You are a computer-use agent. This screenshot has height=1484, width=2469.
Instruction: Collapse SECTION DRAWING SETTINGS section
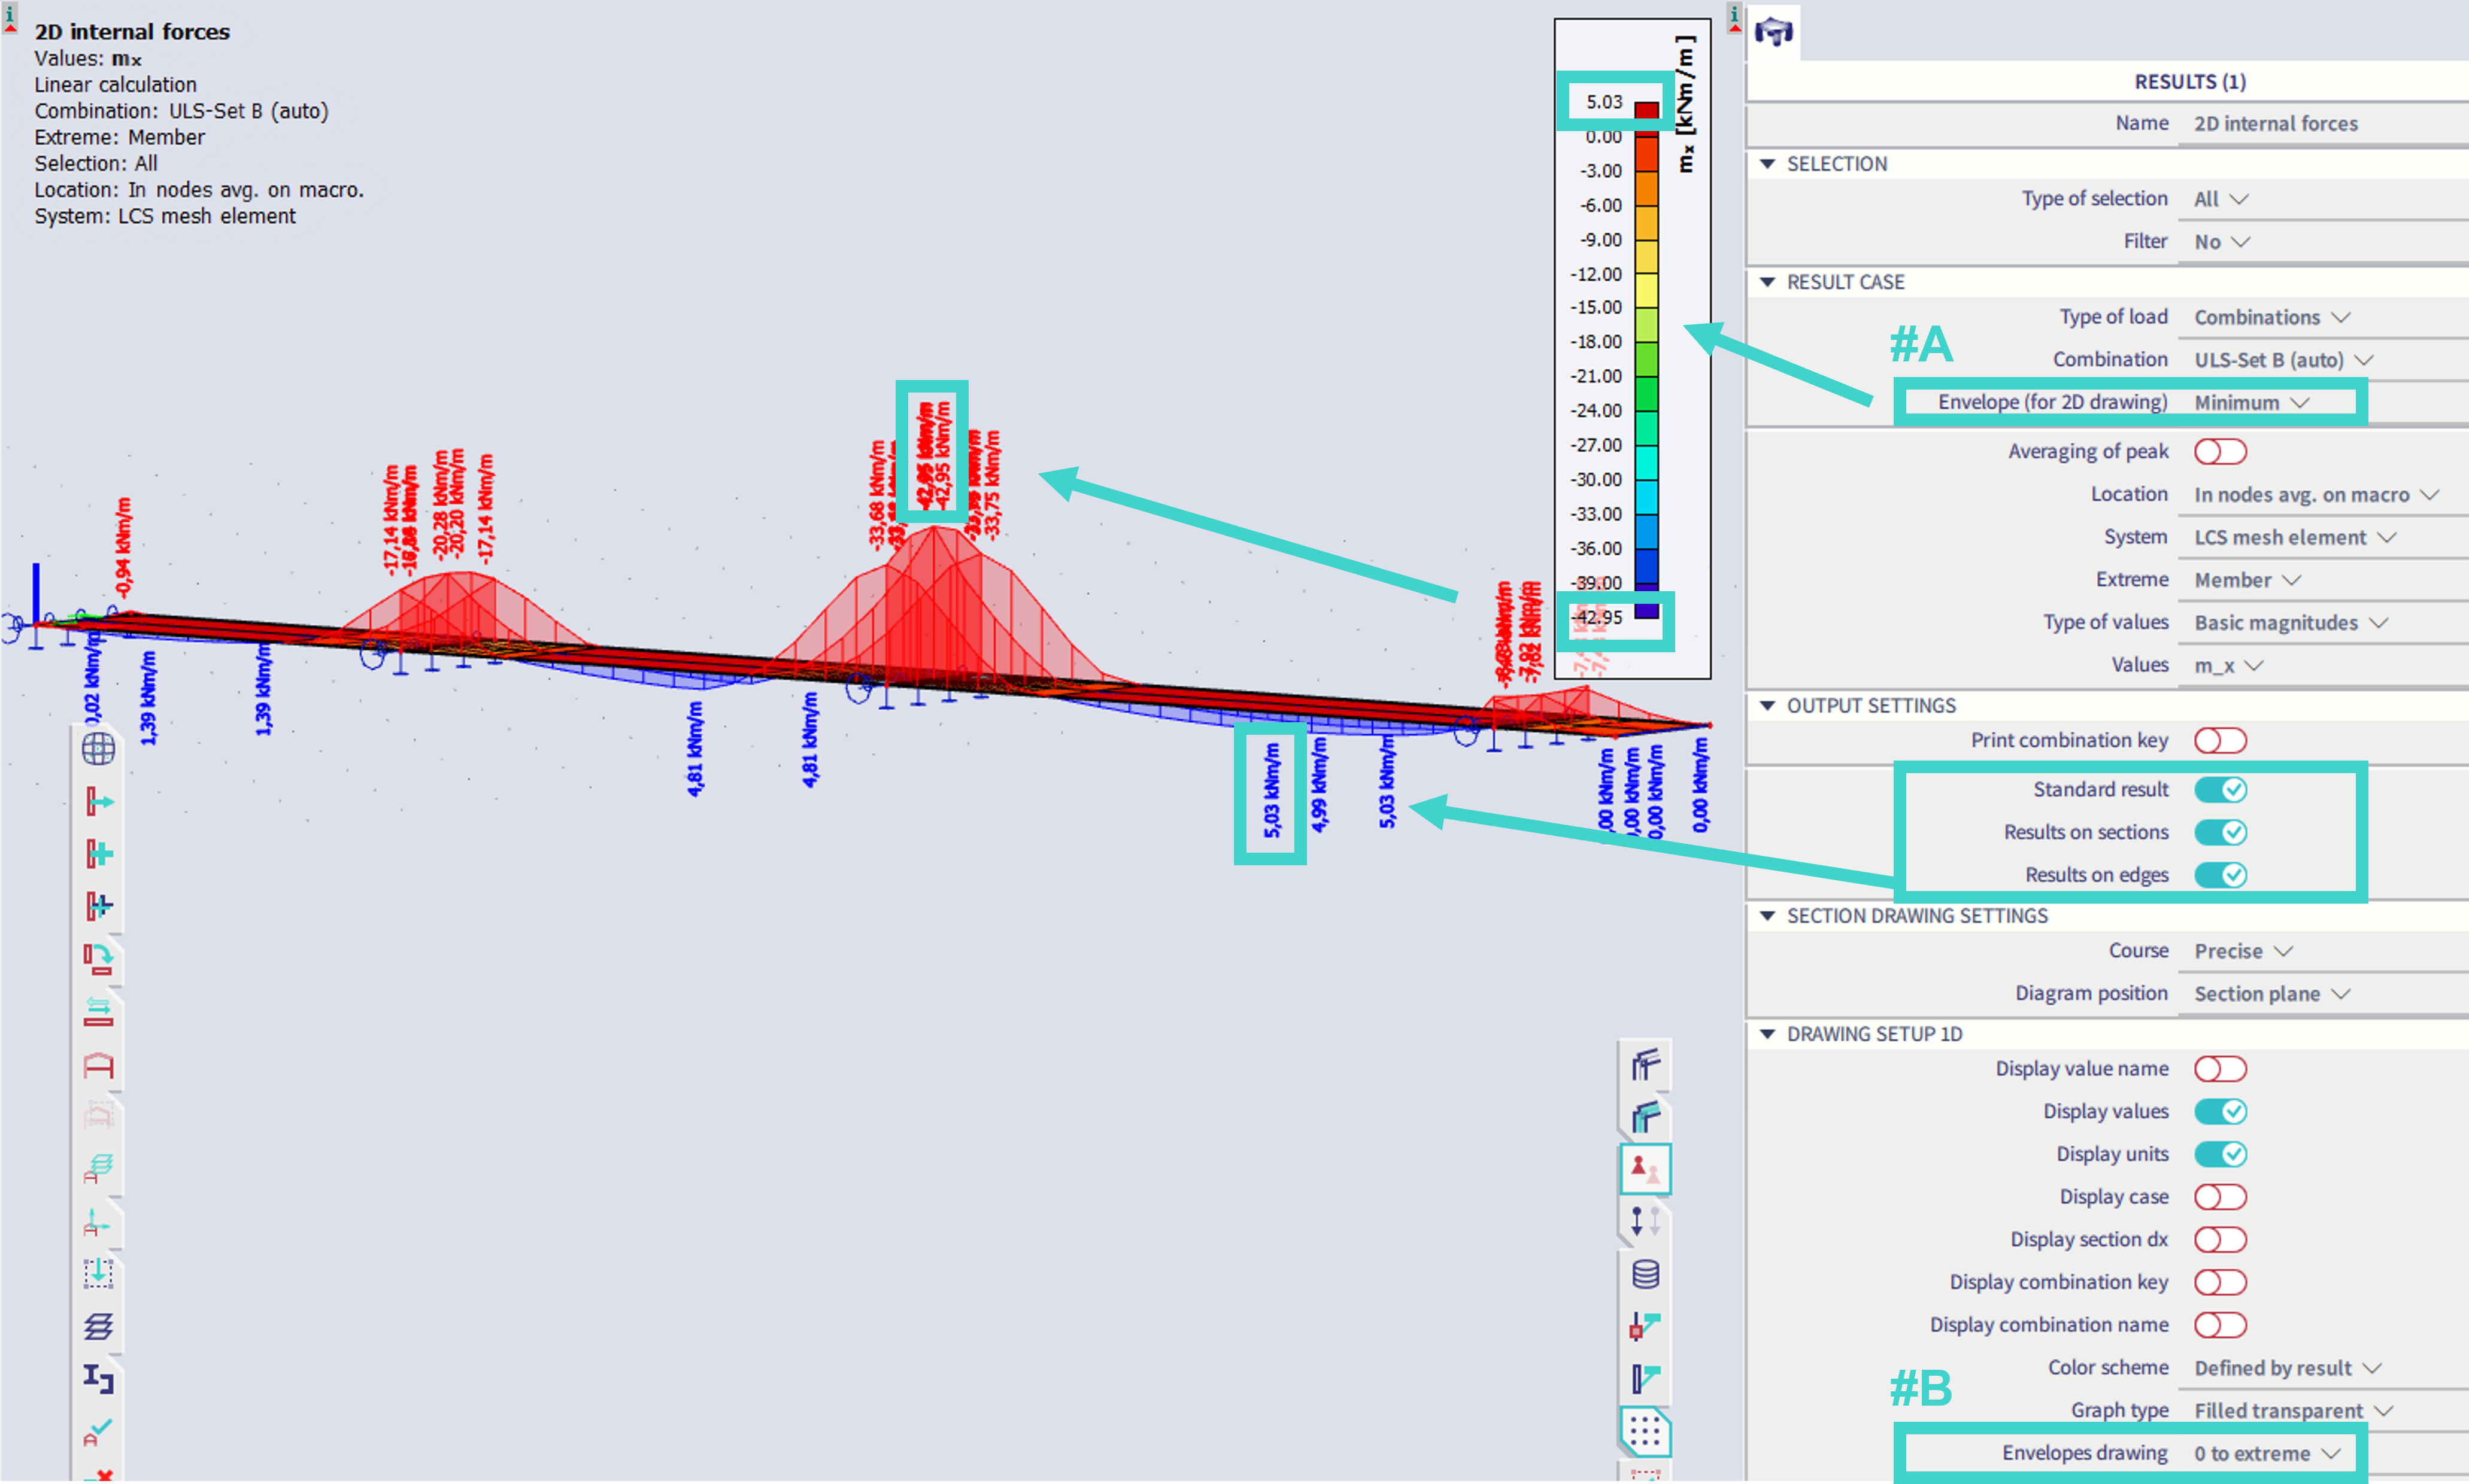1768,916
